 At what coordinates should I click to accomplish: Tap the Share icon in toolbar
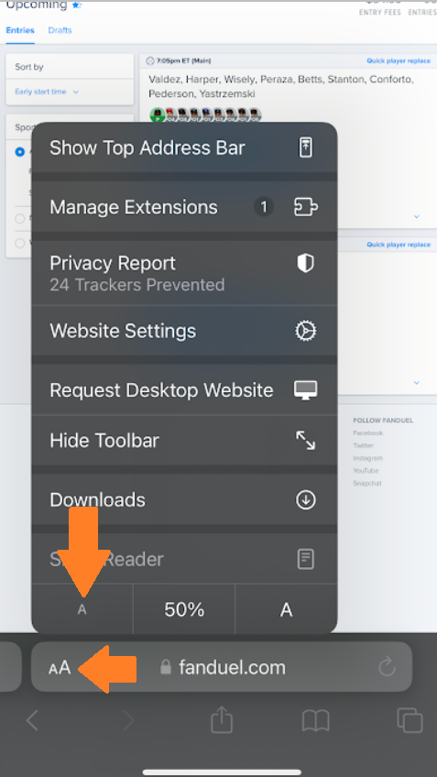click(x=222, y=720)
